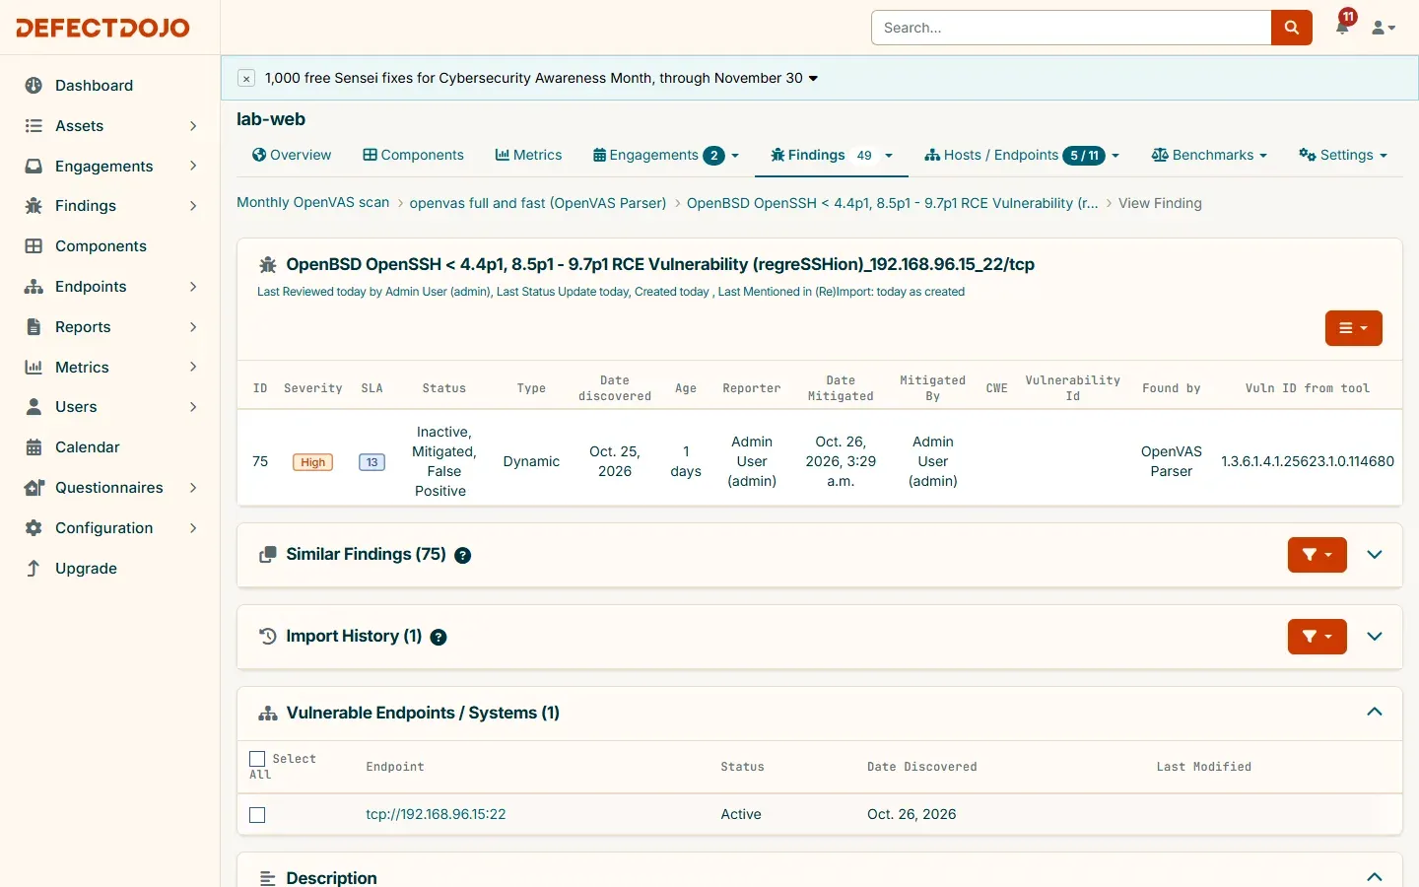1419x887 pixels.
Task: Click the Metrics chart icon in sidebar
Action: pyautogui.click(x=34, y=367)
